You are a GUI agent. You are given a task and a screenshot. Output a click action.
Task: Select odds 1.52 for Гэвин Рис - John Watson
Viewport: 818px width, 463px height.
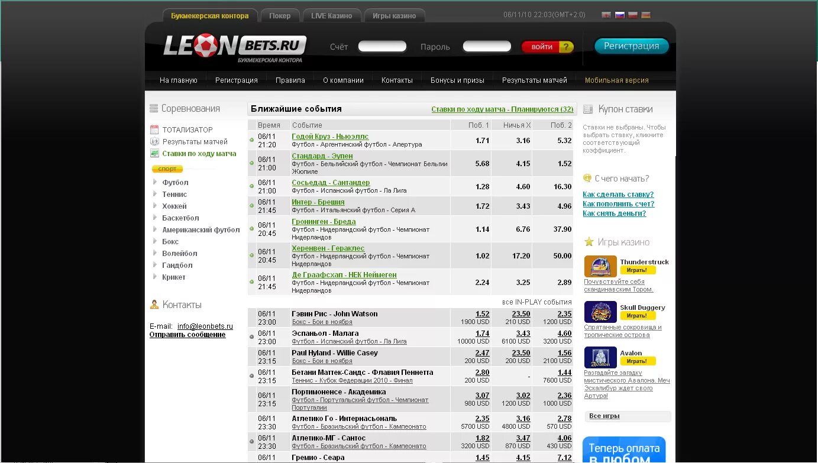pyautogui.click(x=482, y=314)
